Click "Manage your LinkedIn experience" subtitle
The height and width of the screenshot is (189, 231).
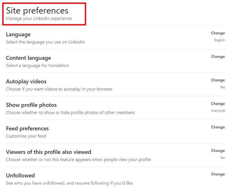point(39,19)
